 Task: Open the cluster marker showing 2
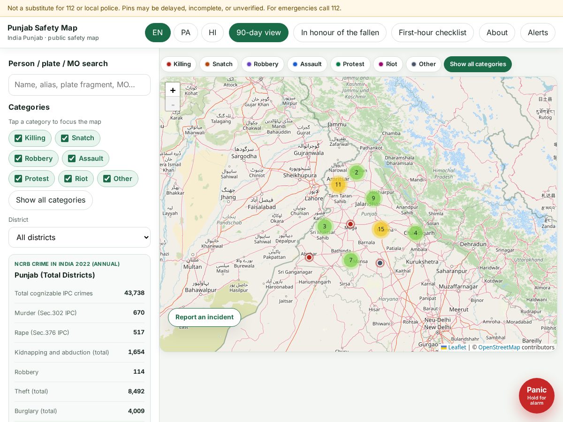pyautogui.click(x=356, y=173)
